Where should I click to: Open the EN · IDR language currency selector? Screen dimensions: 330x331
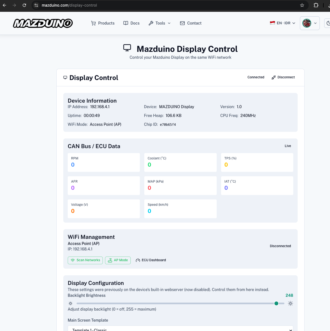point(282,23)
